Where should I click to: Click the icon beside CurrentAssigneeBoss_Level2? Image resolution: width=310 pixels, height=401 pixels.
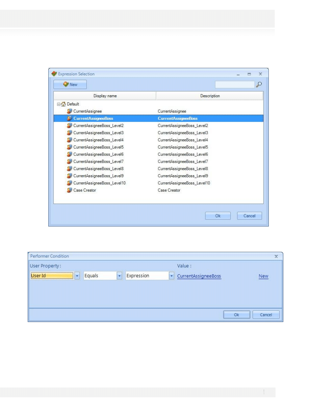click(70, 126)
